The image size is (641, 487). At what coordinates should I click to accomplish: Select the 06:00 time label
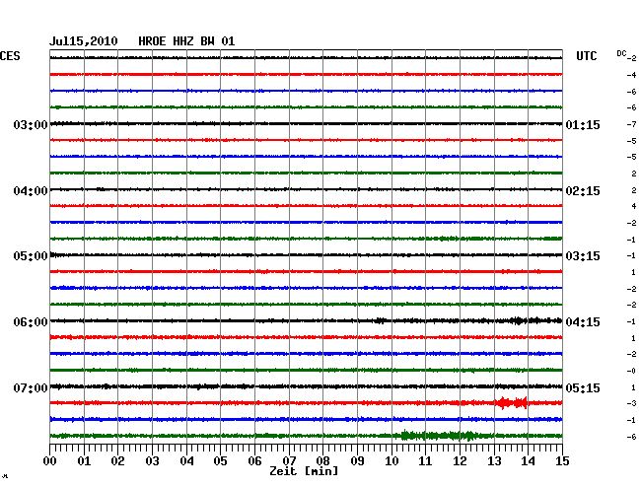(x=31, y=322)
